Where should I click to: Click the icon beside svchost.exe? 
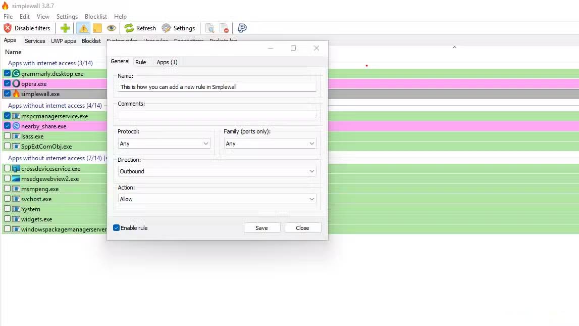point(16,199)
